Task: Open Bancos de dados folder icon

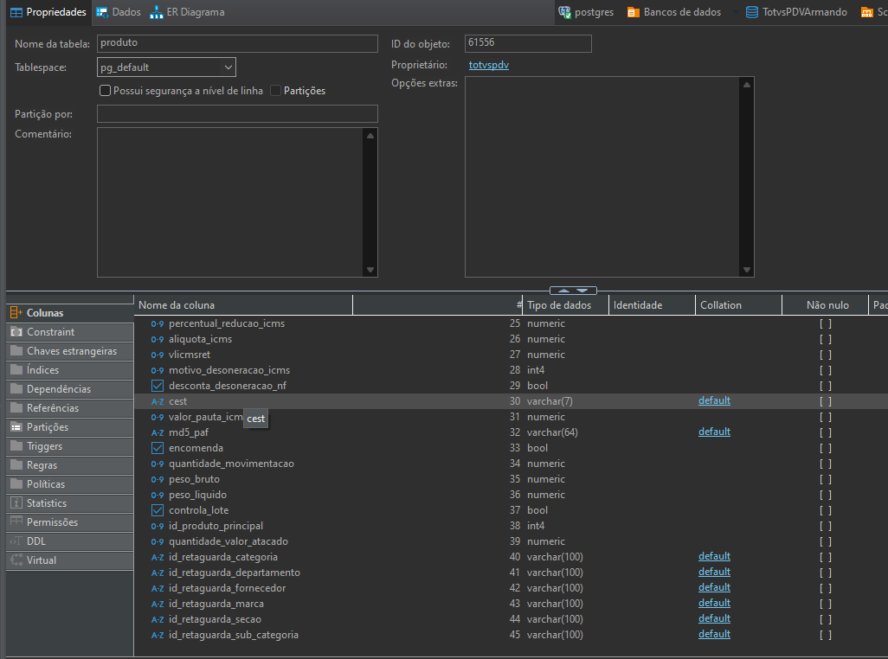Action: (x=634, y=12)
